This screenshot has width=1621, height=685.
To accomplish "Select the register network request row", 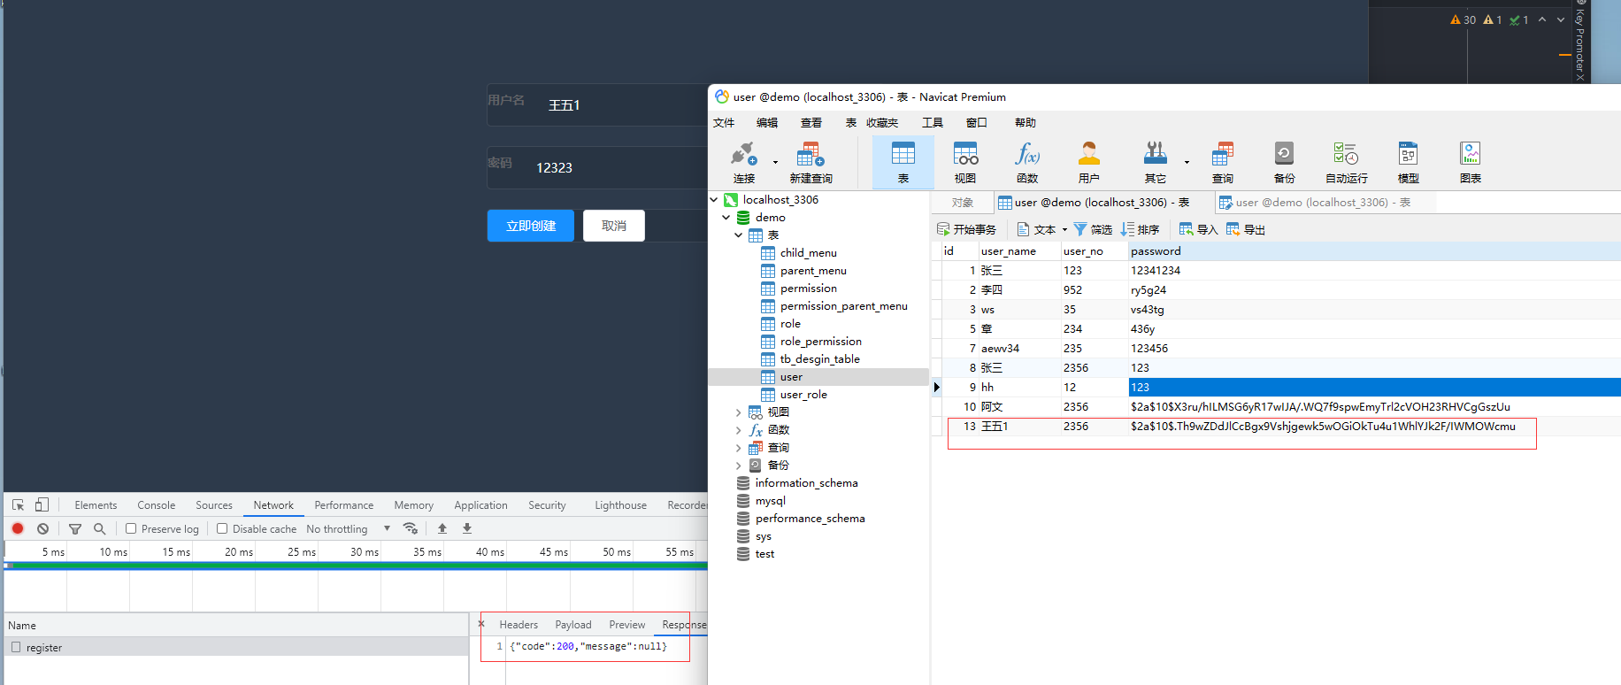I will tap(236, 647).
